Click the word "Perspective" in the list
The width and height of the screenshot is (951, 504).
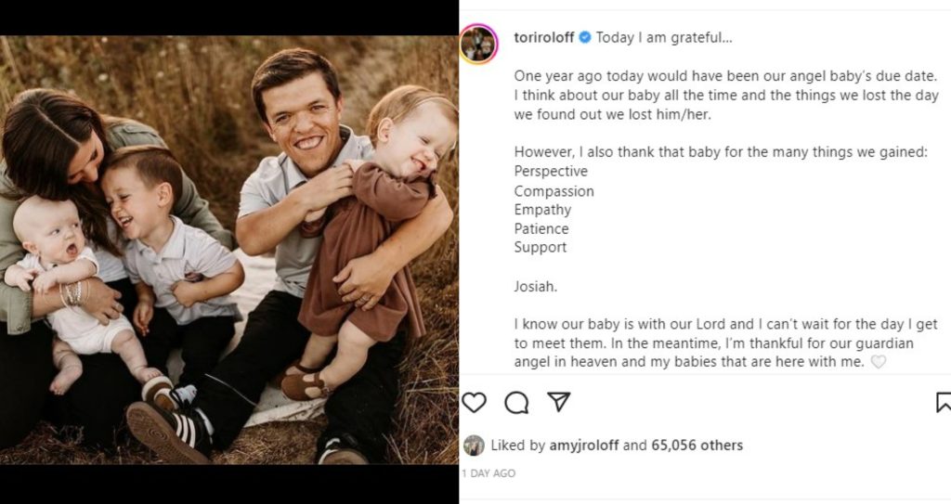point(551,172)
